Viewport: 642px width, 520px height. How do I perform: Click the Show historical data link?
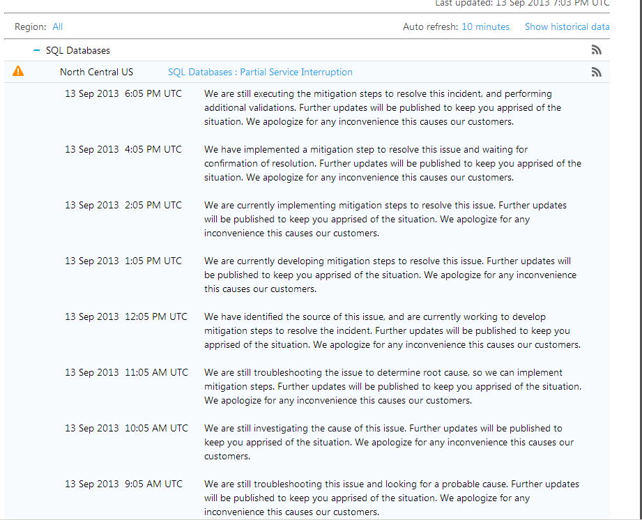pyautogui.click(x=567, y=26)
